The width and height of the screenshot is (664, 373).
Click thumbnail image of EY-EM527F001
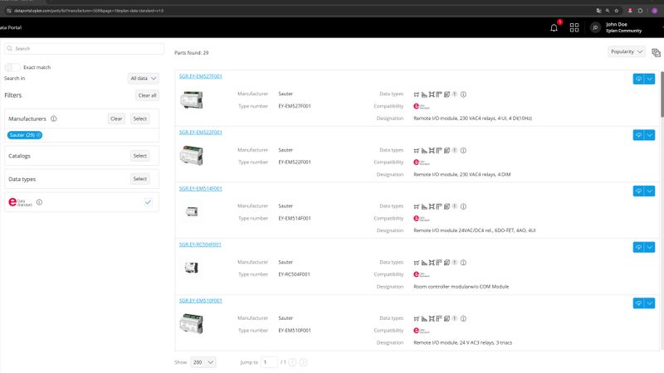(x=192, y=99)
